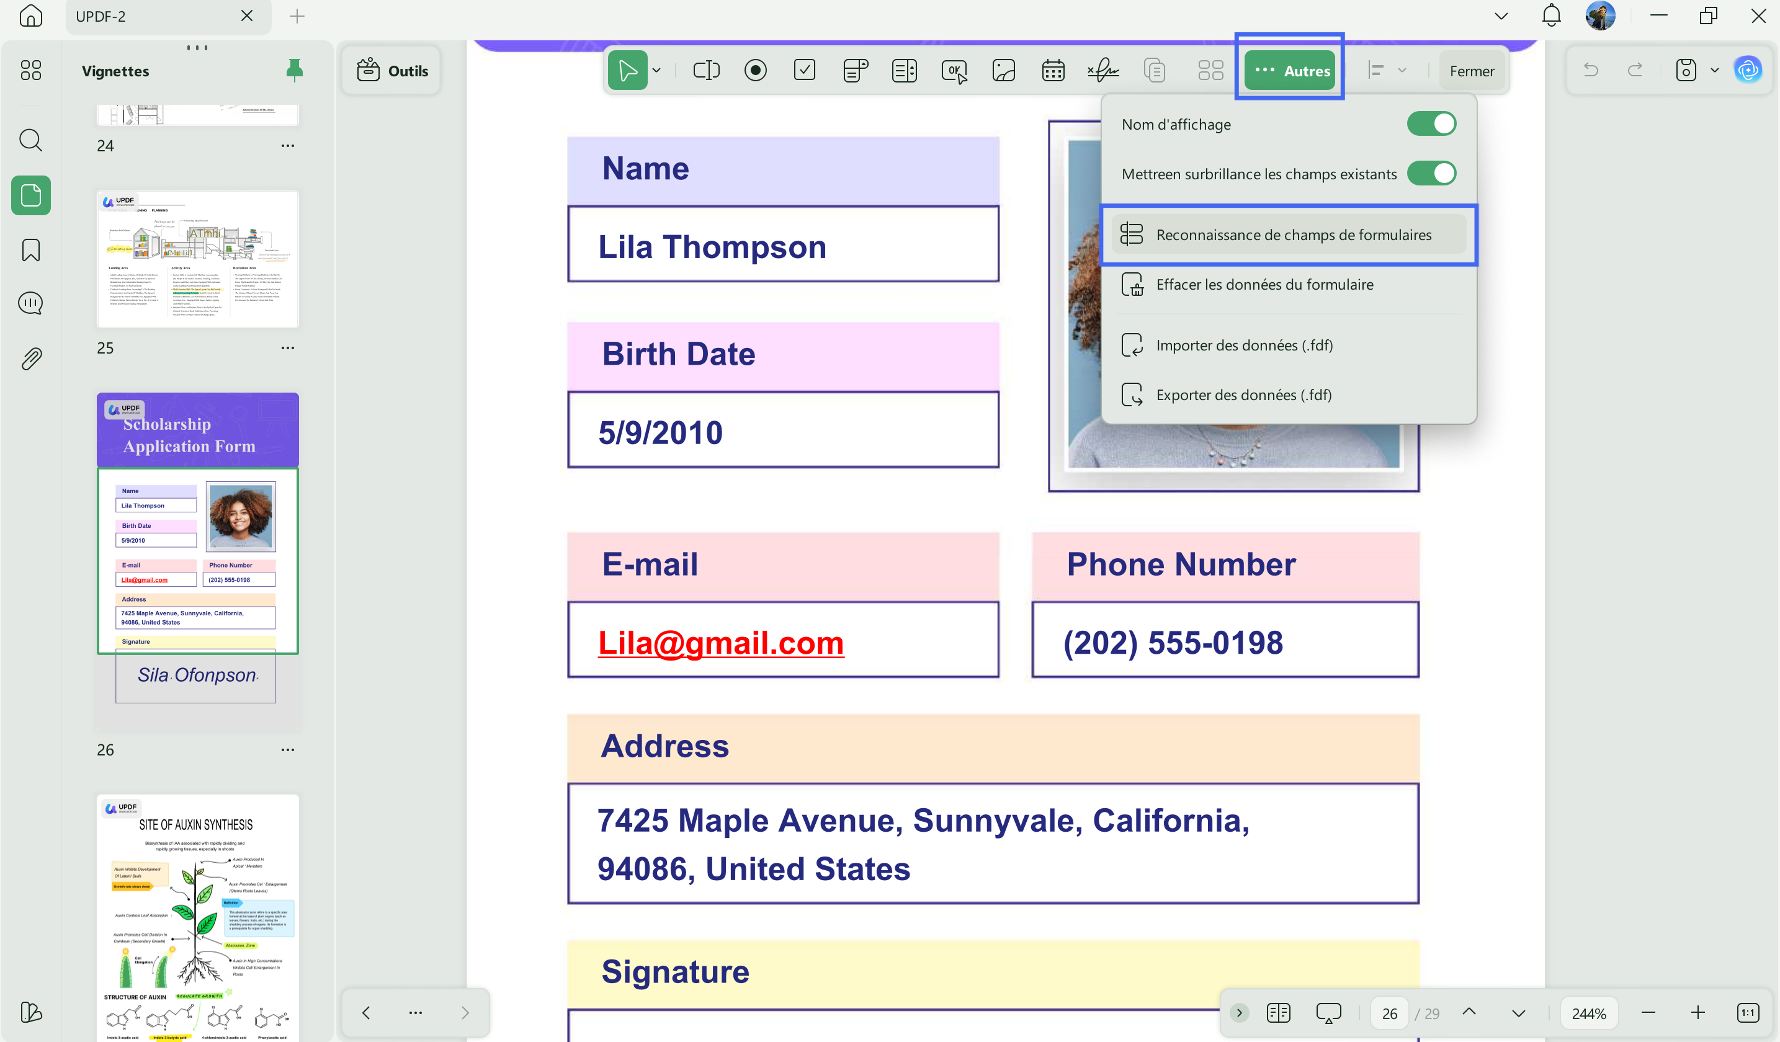This screenshot has width=1780, height=1042.
Task: Zoom out with the minus button
Action: 1648,1012
